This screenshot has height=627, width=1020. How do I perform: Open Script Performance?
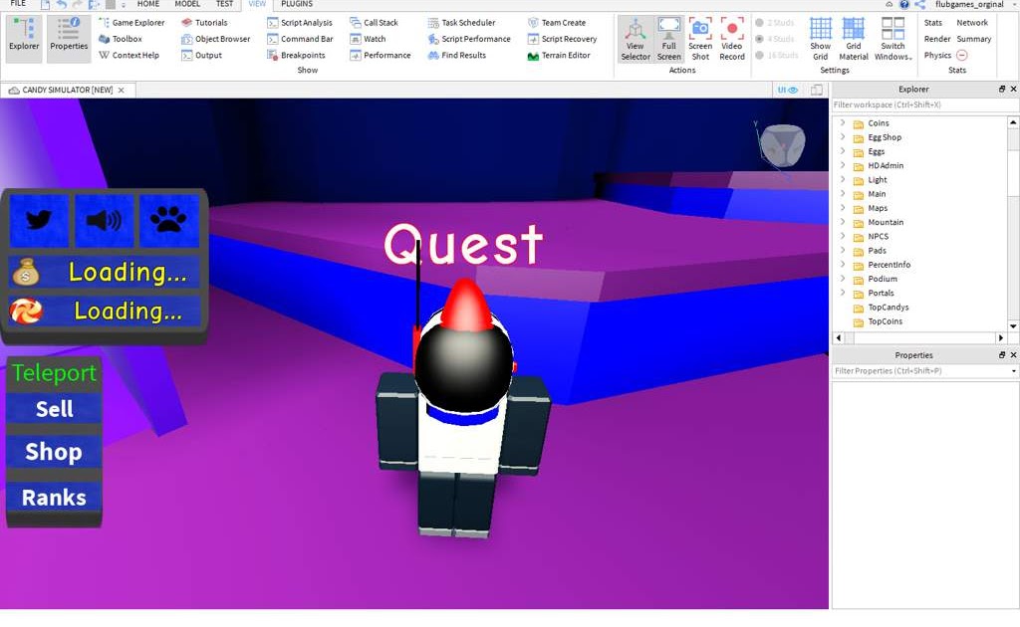point(469,39)
